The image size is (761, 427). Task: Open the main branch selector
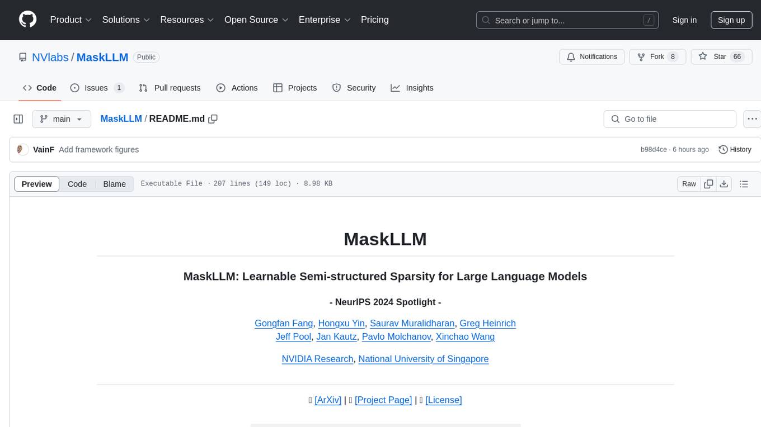pyautogui.click(x=61, y=119)
